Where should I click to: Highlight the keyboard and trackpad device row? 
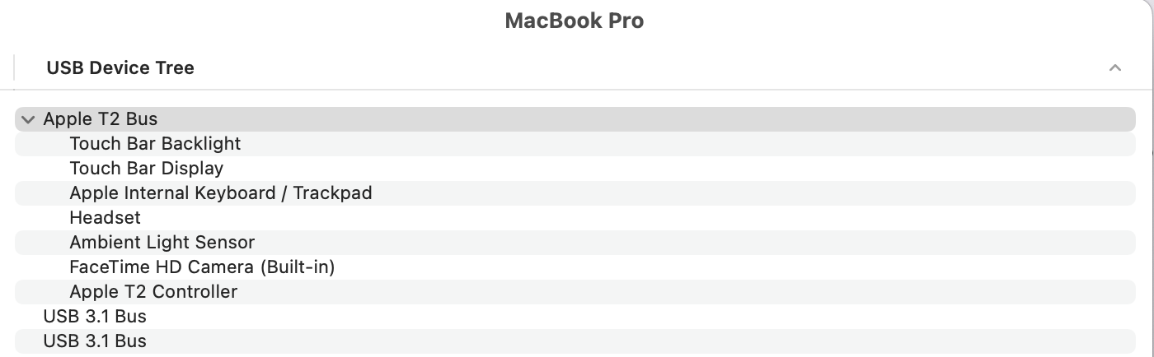[x=220, y=193]
